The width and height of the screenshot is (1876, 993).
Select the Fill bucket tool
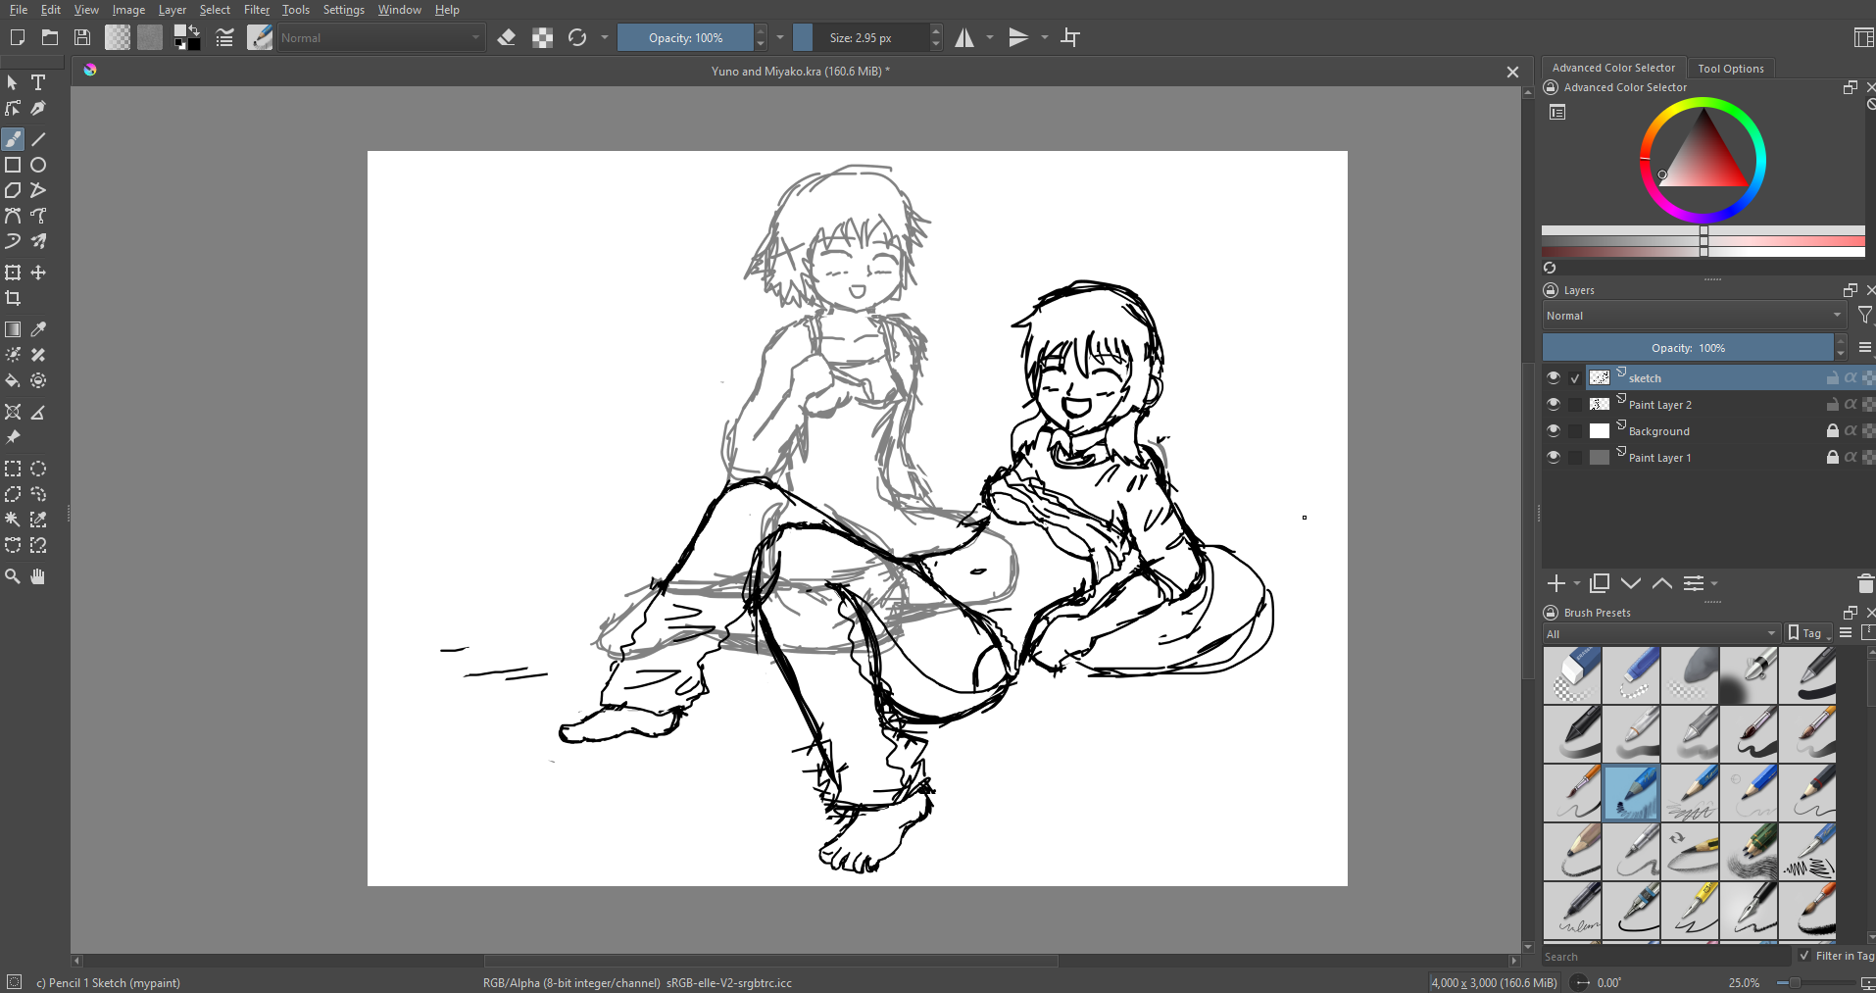coord(13,380)
